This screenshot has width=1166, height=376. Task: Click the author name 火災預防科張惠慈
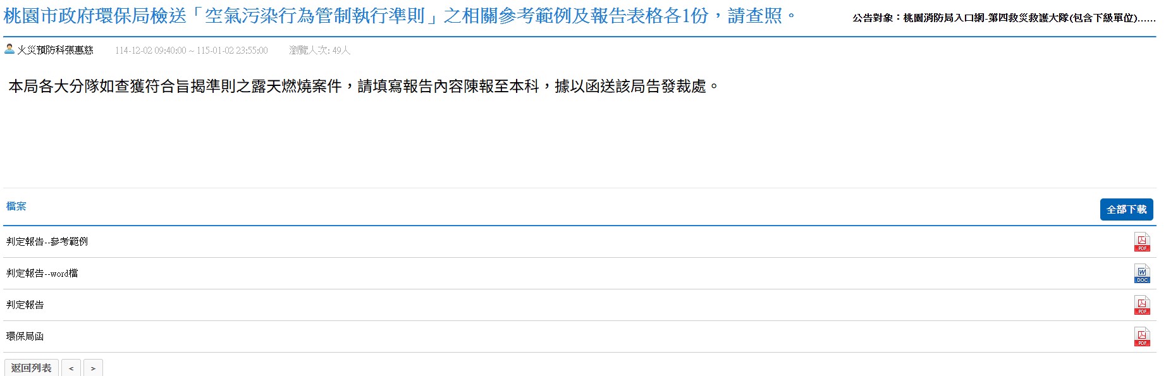click(x=56, y=50)
